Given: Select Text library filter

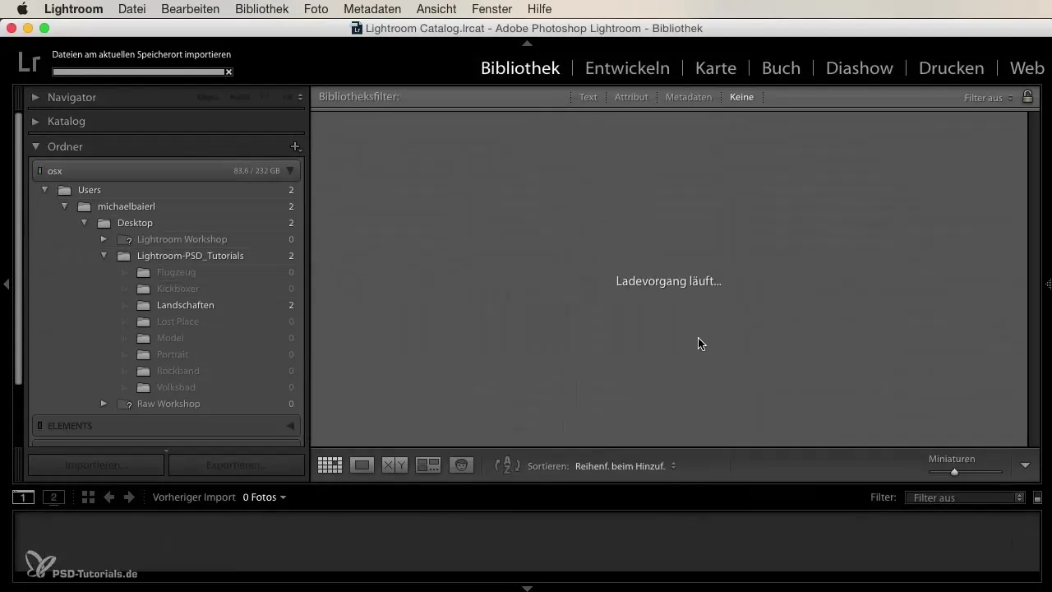Looking at the screenshot, I should [x=588, y=97].
